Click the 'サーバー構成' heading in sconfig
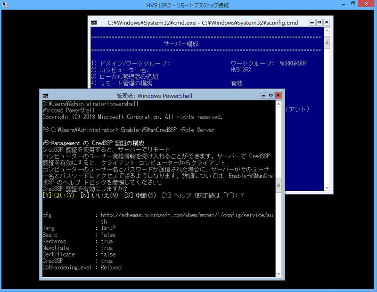This screenshot has width=377, height=292. coord(181,44)
